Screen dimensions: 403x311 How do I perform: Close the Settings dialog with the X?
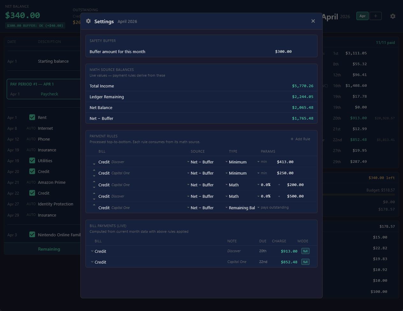[x=313, y=21]
